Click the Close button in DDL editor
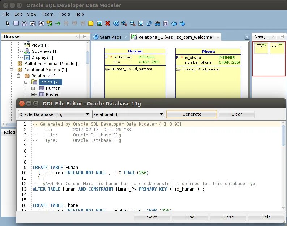The image size is (287, 226). [228, 217]
